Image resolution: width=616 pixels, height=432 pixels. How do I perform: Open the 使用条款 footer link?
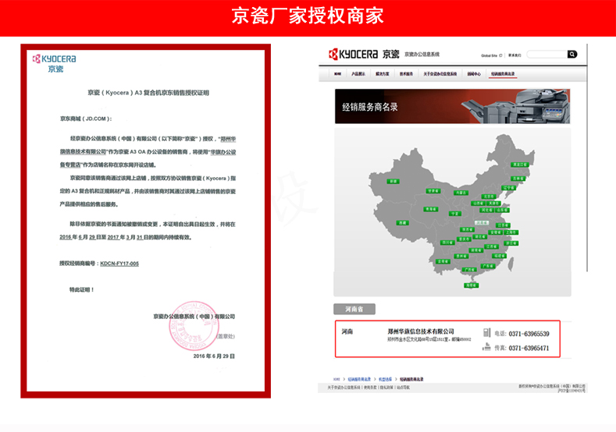(370, 388)
